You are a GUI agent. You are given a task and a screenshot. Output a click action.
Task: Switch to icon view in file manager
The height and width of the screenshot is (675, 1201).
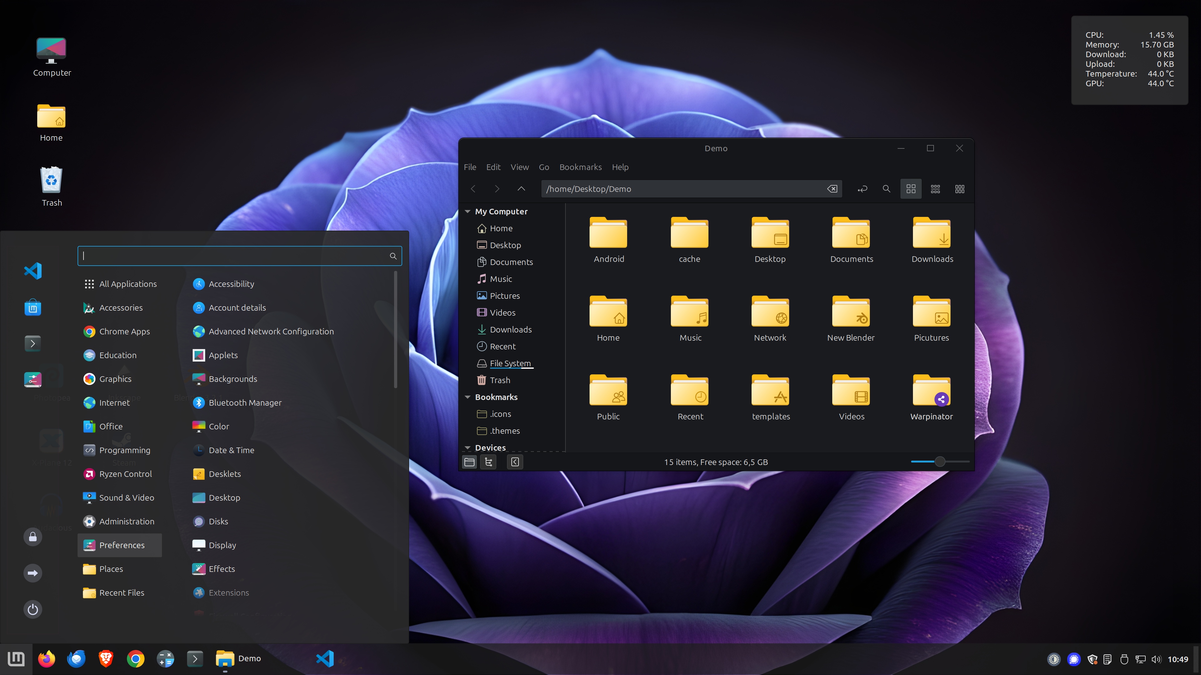(x=910, y=189)
